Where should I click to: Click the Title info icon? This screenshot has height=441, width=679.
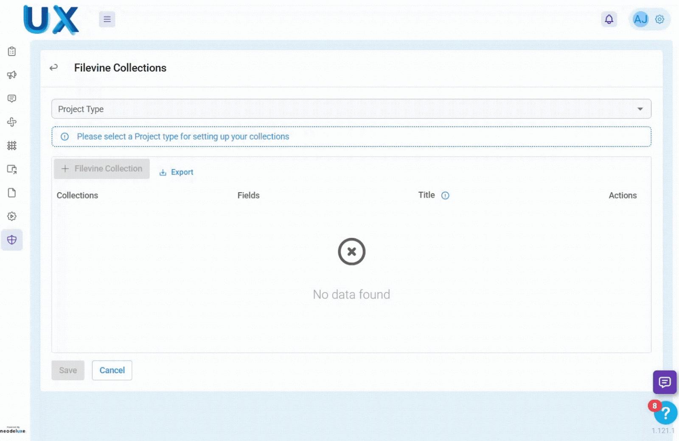point(445,195)
